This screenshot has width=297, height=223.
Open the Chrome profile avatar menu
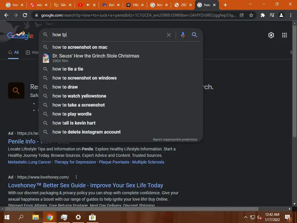point(281,15)
